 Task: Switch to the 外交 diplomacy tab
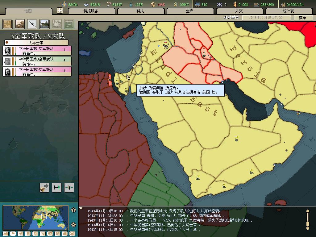239,11
